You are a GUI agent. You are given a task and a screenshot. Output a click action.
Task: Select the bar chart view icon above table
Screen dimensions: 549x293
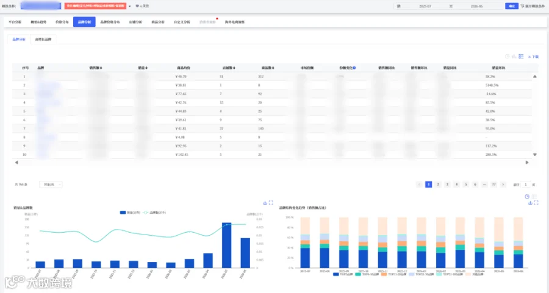pos(514,56)
